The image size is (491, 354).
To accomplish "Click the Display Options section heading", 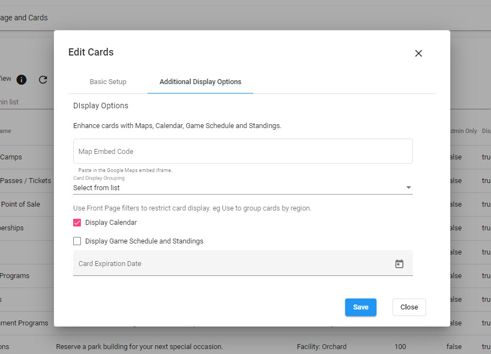I will point(101,106).
